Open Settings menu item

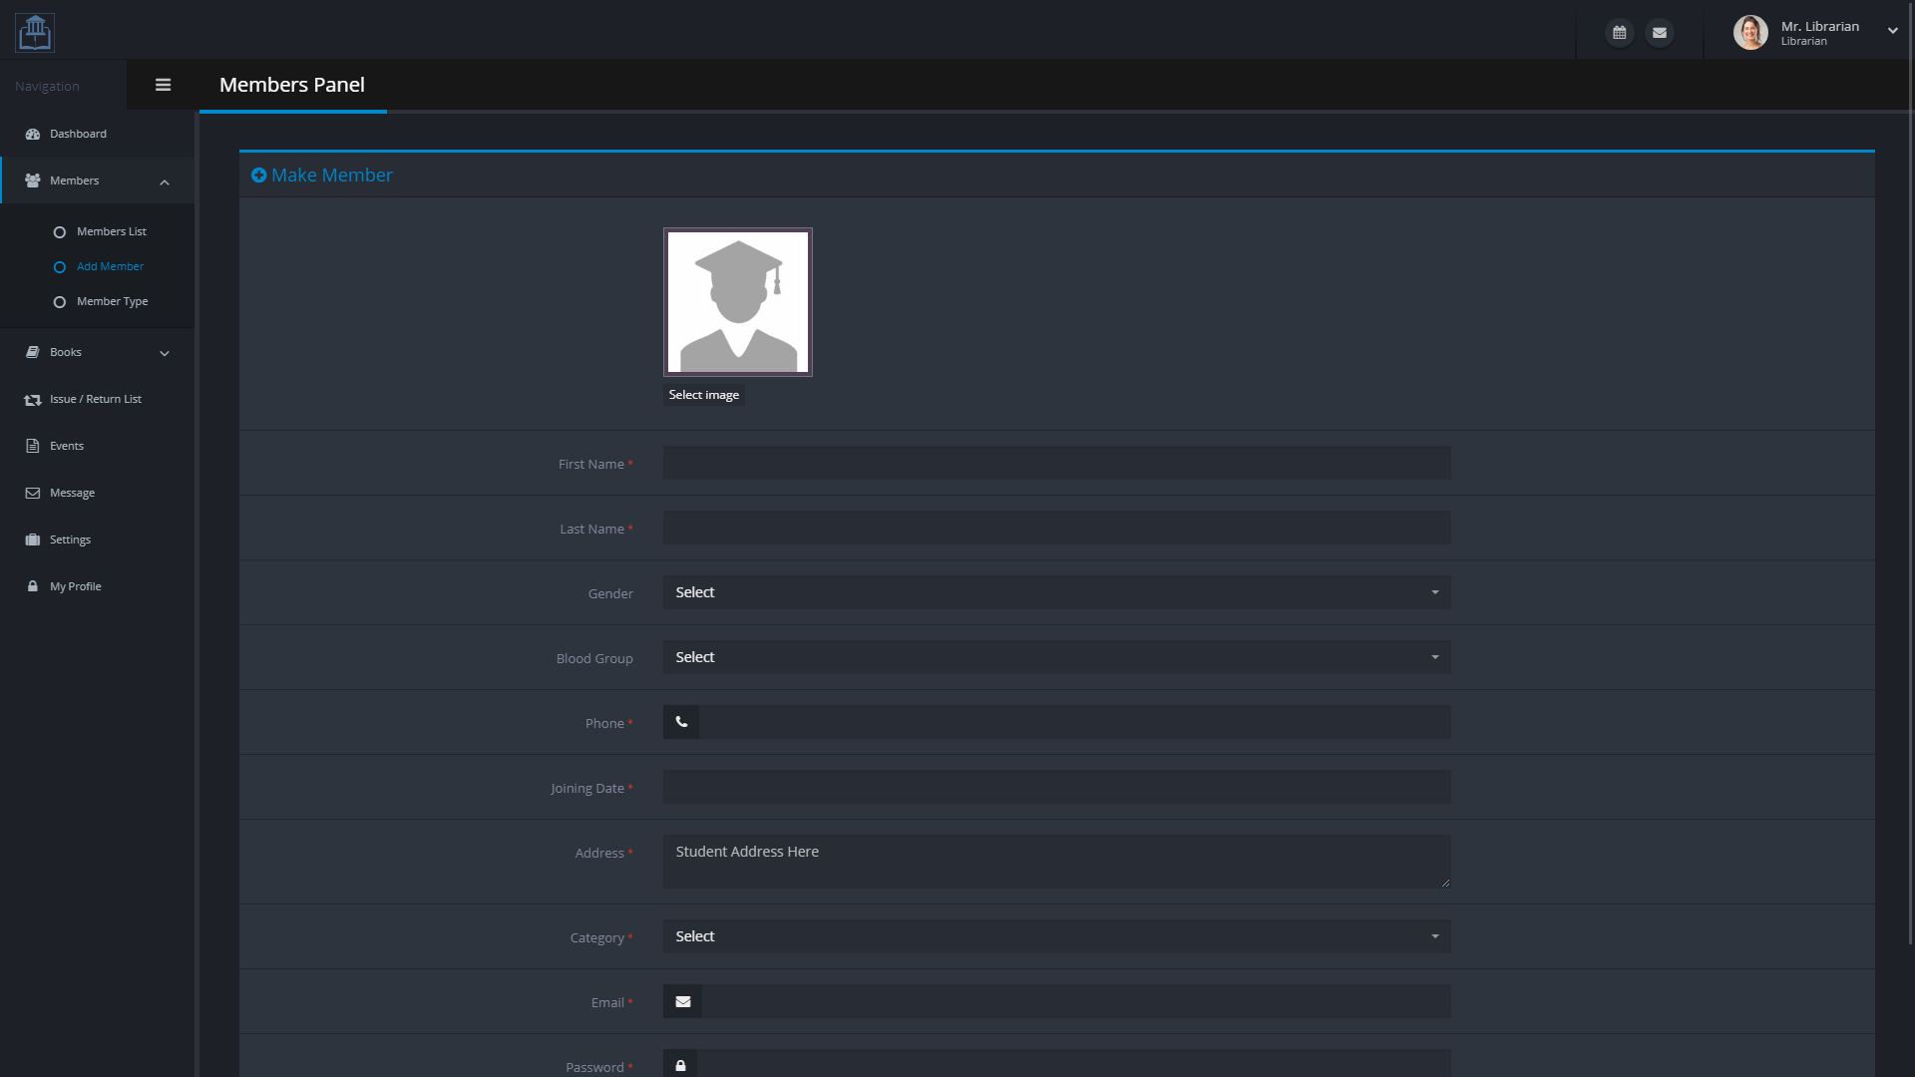97,539
